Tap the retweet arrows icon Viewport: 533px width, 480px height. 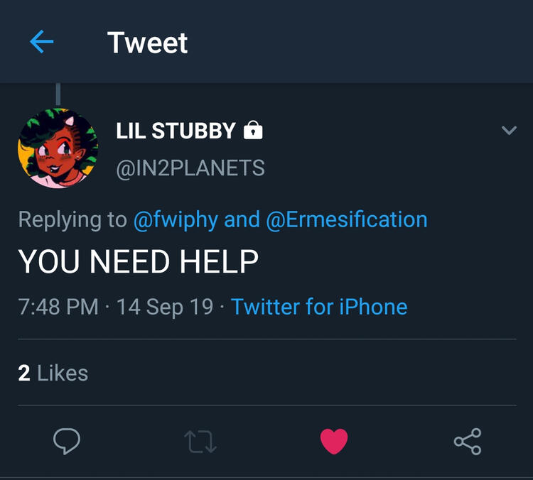tap(200, 441)
